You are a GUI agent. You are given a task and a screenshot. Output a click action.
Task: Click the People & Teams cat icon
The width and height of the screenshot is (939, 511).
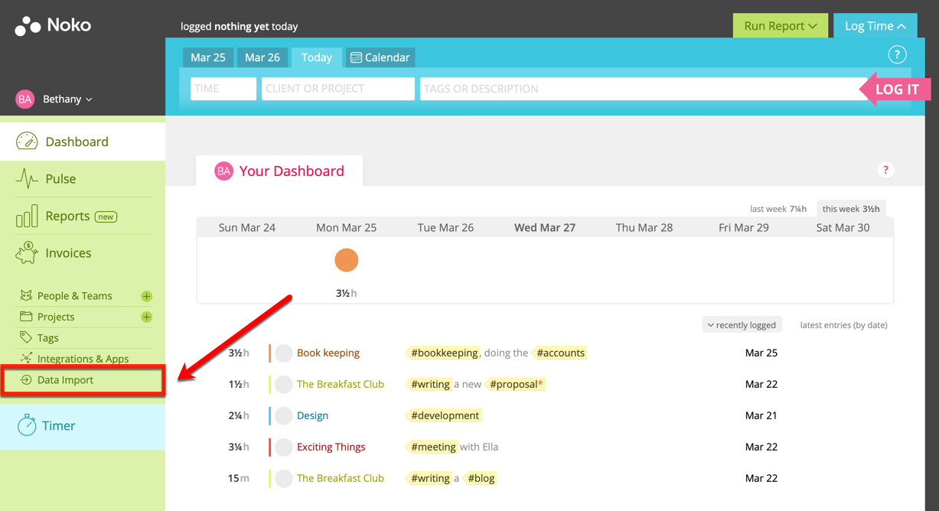[x=26, y=296]
